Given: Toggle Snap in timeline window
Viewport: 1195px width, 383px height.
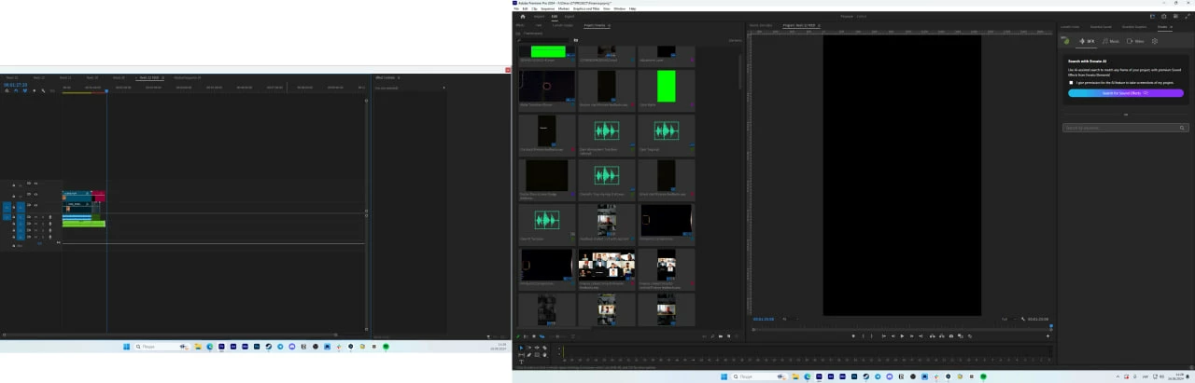Looking at the screenshot, I should (16, 90).
